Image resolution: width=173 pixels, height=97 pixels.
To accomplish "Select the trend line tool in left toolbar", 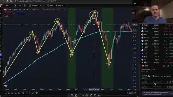I will (x=1, y=14).
